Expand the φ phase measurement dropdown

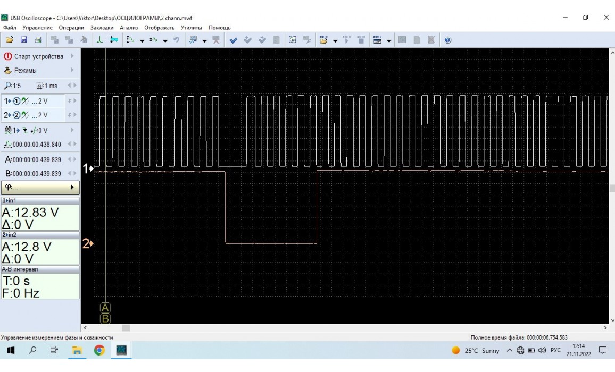pos(72,188)
